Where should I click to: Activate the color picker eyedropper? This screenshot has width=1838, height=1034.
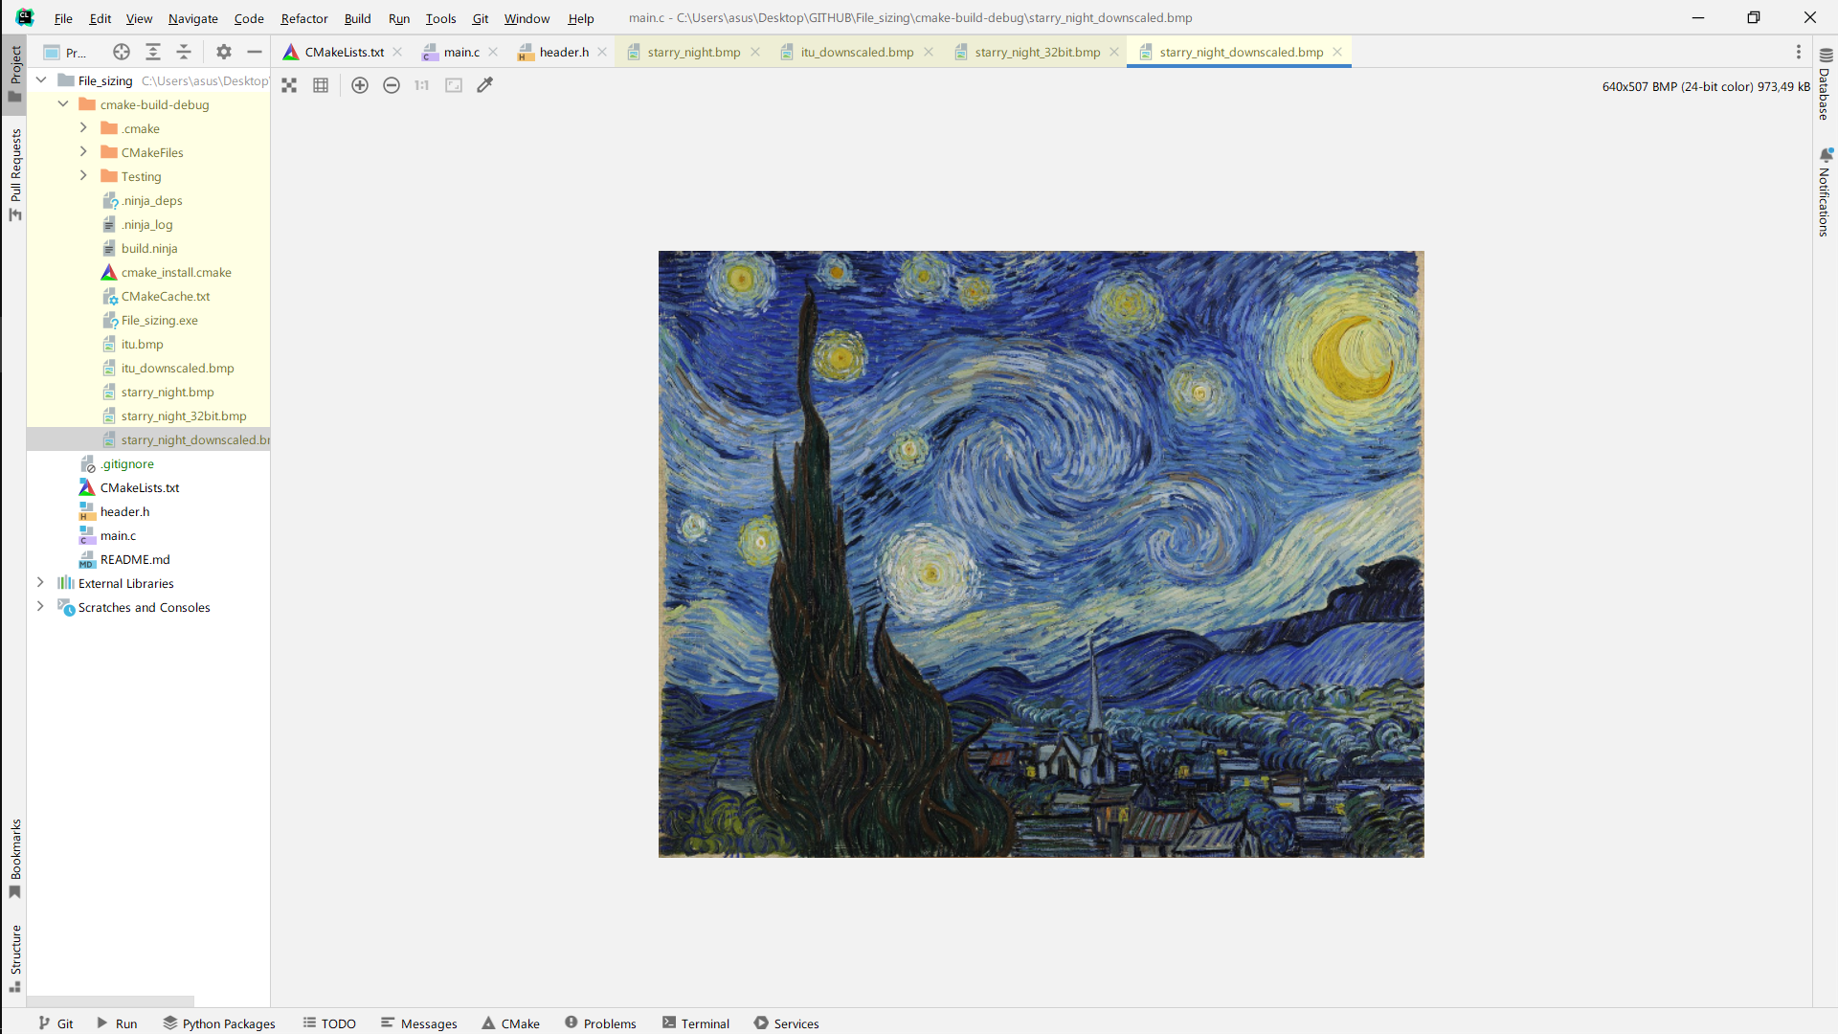(485, 85)
